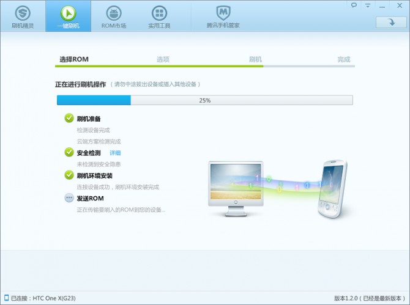Select the 刷机 step label

(x=255, y=59)
